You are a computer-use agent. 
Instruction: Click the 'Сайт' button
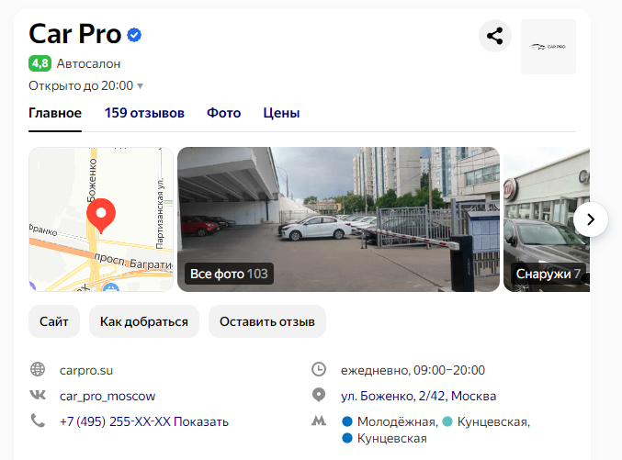pyautogui.click(x=54, y=321)
